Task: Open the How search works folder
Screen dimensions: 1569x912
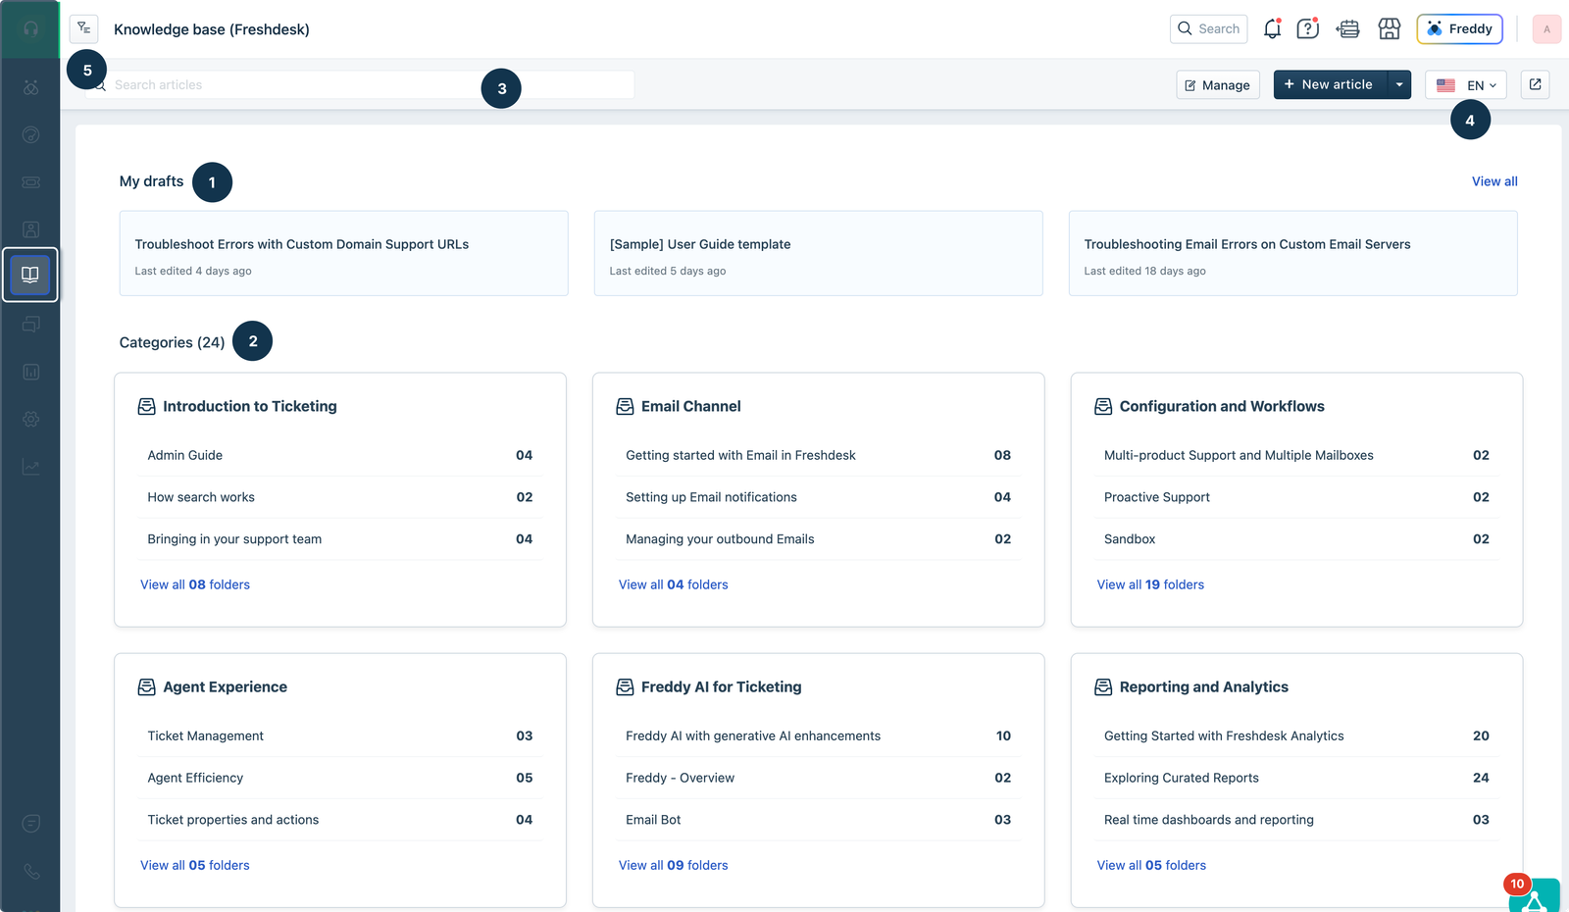Action: click(340, 497)
